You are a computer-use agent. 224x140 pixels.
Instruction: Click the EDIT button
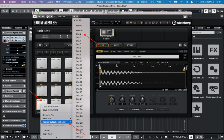(x=102, y=45)
